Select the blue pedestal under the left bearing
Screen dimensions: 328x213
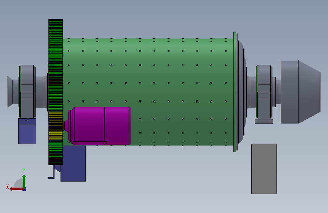27,131
